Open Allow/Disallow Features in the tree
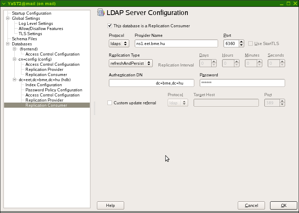 41,29
